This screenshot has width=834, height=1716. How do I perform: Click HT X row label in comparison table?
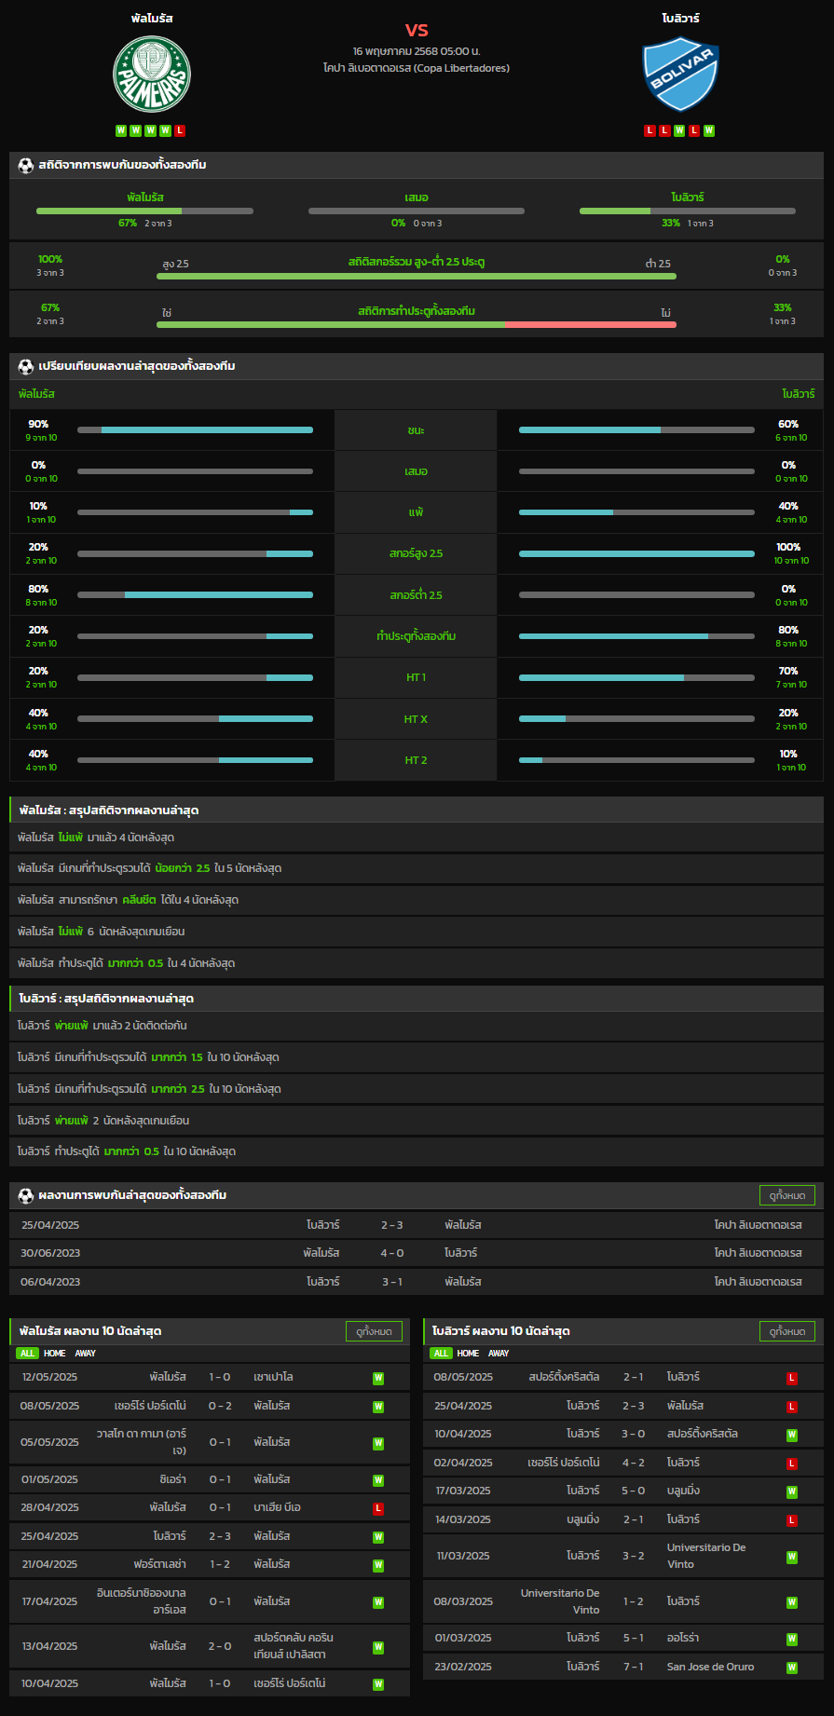tap(417, 719)
